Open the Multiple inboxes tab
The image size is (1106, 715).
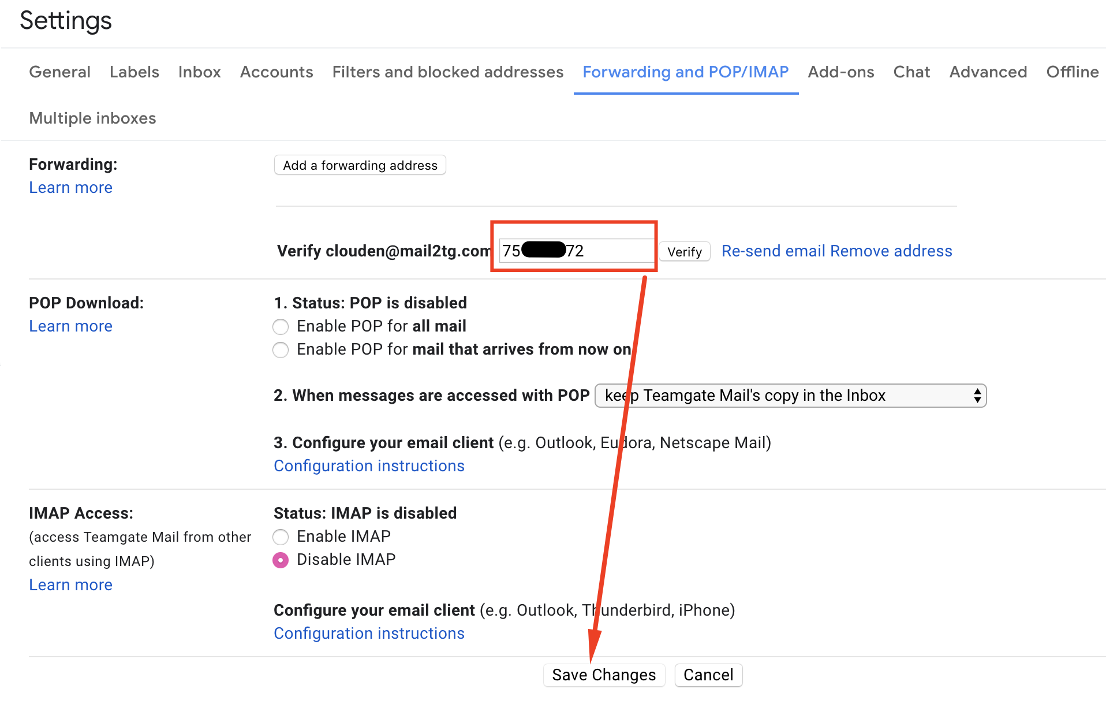tap(92, 118)
